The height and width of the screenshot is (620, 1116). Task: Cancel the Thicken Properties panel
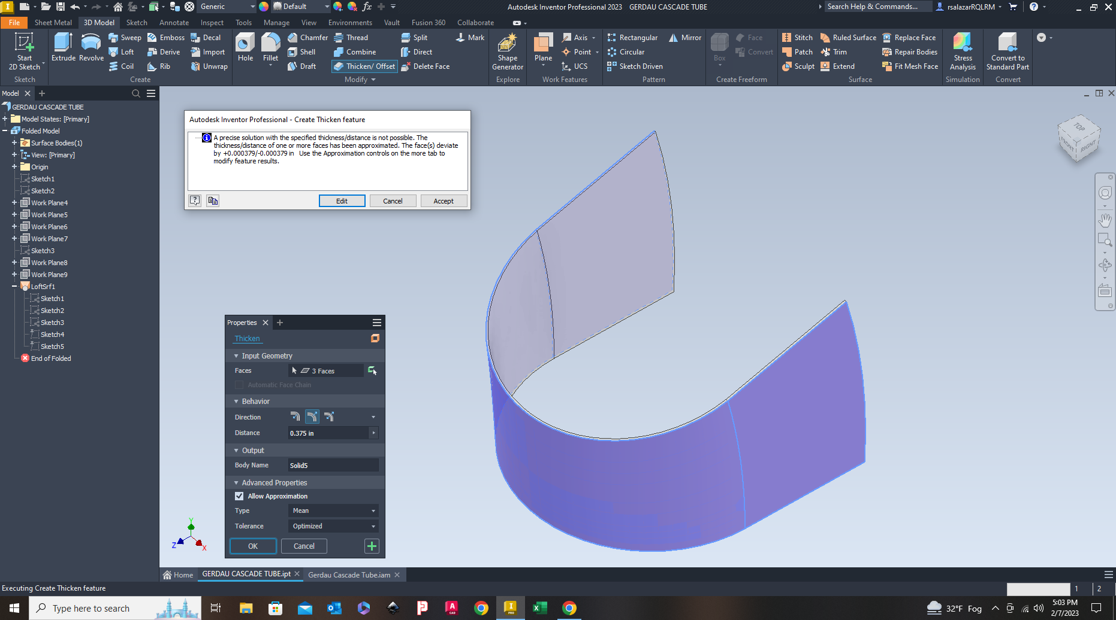point(304,546)
